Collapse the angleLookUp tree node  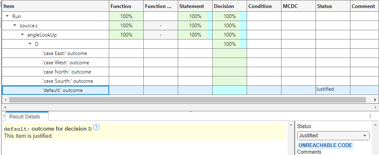coord(22,34)
